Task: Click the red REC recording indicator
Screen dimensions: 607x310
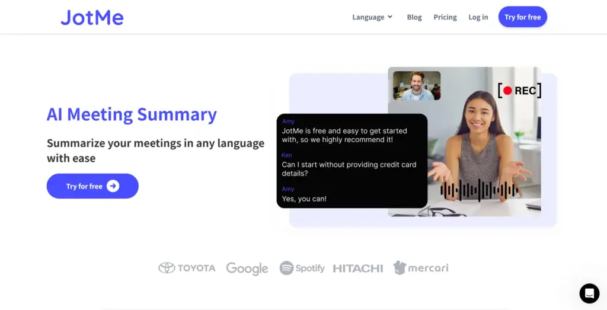Action: pos(519,91)
